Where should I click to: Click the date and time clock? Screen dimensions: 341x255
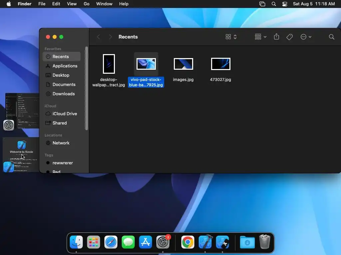[x=314, y=4]
